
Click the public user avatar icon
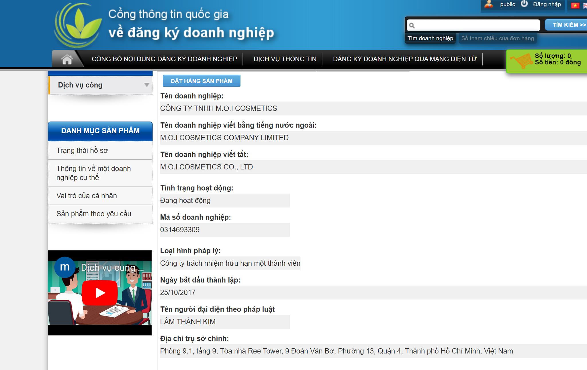pos(489,4)
